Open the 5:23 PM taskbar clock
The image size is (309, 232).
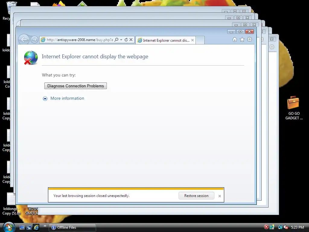297,227
